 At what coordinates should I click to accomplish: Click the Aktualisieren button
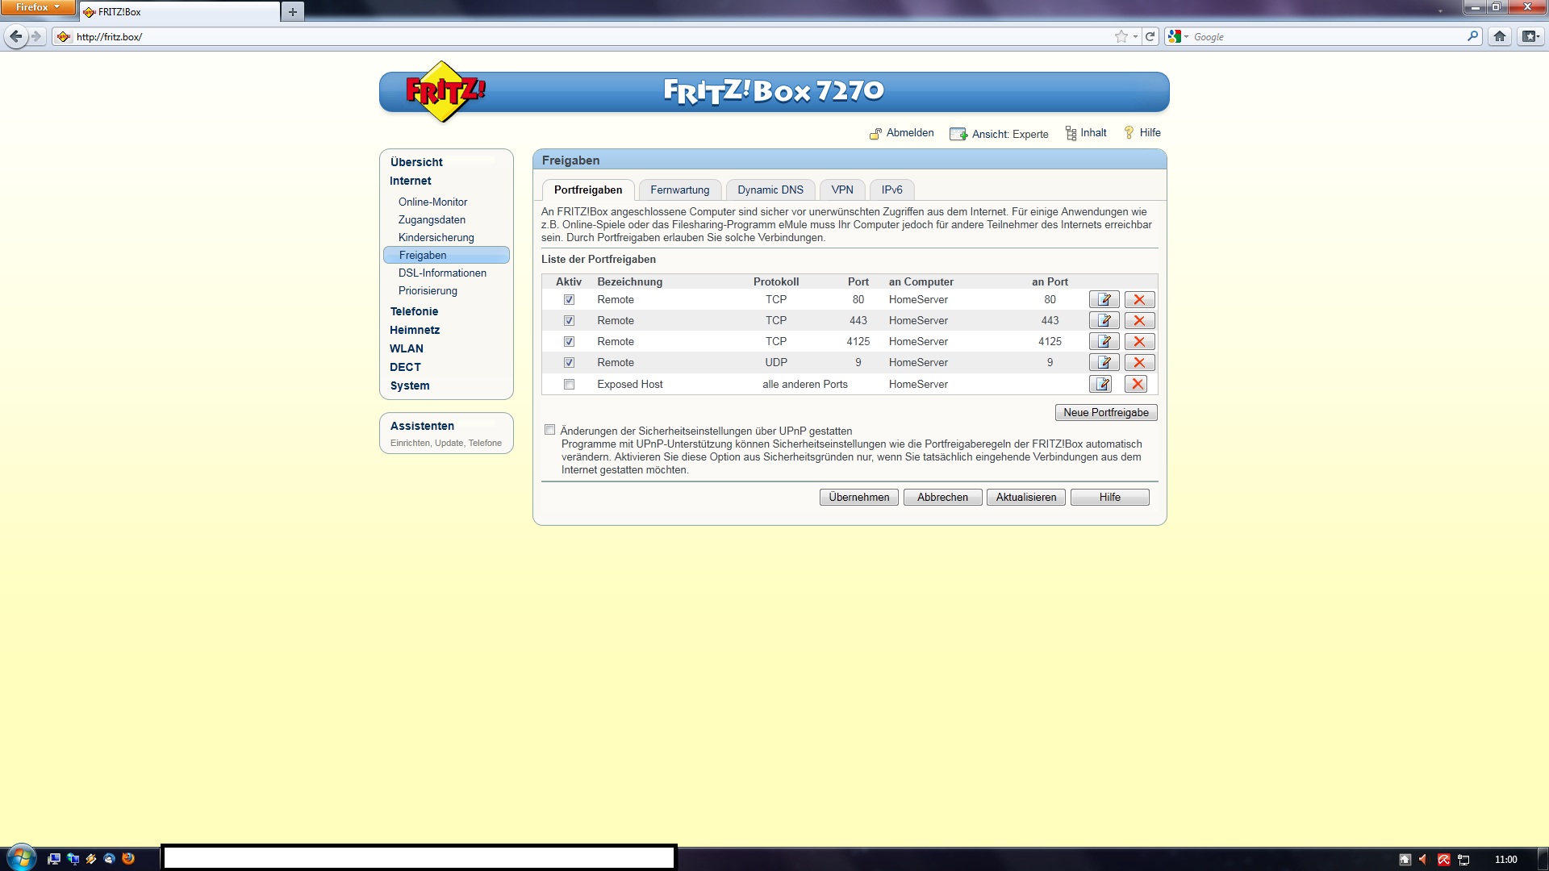click(x=1026, y=497)
